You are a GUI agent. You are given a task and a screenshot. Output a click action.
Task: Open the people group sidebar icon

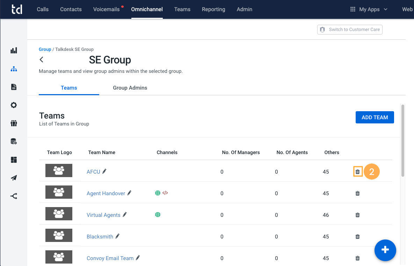point(14,123)
